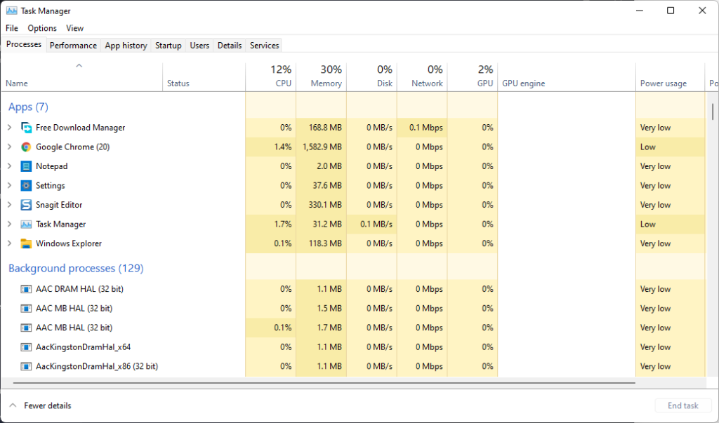719x423 pixels.
Task: Click Google Chrome's Low power usage value
Action: [648, 147]
